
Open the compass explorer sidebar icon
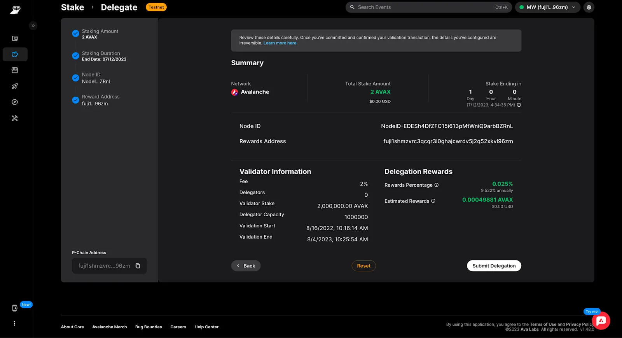pyautogui.click(x=15, y=102)
